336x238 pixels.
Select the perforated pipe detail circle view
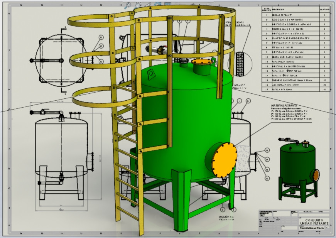click(x=241, y=64)
